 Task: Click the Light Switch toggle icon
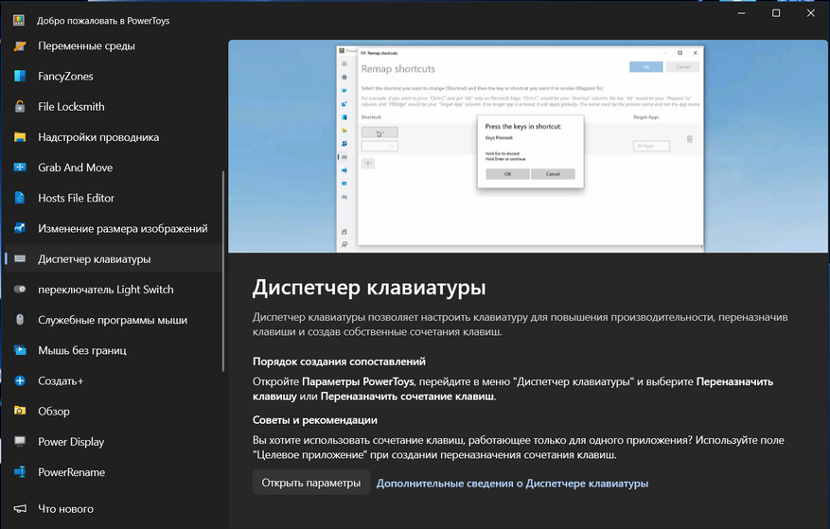click(20, 290)
